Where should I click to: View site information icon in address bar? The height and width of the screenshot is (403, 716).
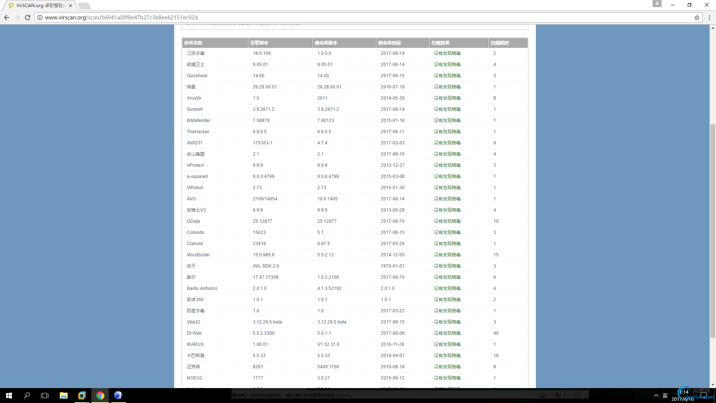(40, 18)
